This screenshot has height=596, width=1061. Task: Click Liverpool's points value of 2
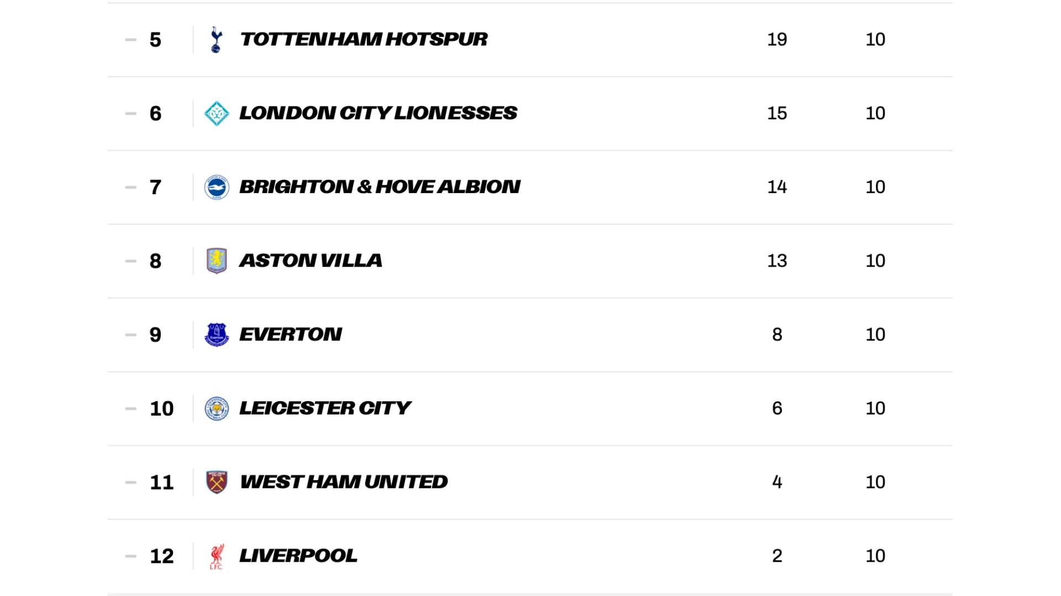776,556
